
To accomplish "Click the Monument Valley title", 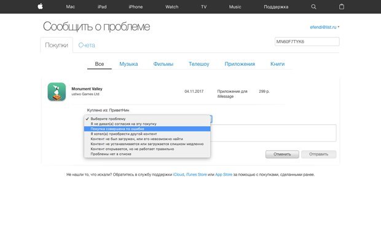I will 87,89.
